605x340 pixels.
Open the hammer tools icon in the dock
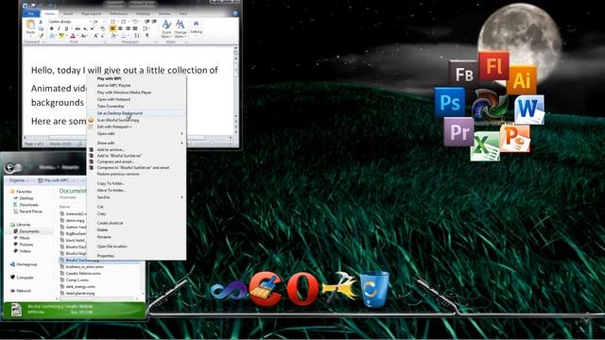click(339, 287)
